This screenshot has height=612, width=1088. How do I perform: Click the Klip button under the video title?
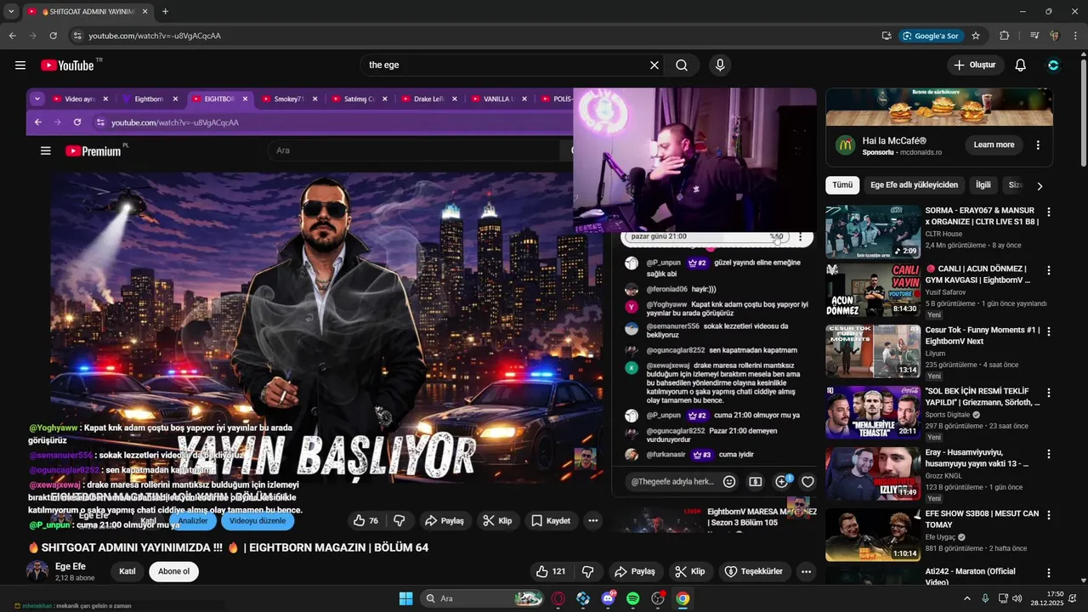pyautogui.click(x=690, y=571)
